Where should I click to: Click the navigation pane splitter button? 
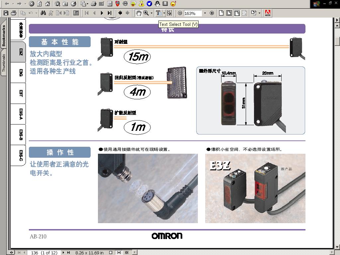12,252
